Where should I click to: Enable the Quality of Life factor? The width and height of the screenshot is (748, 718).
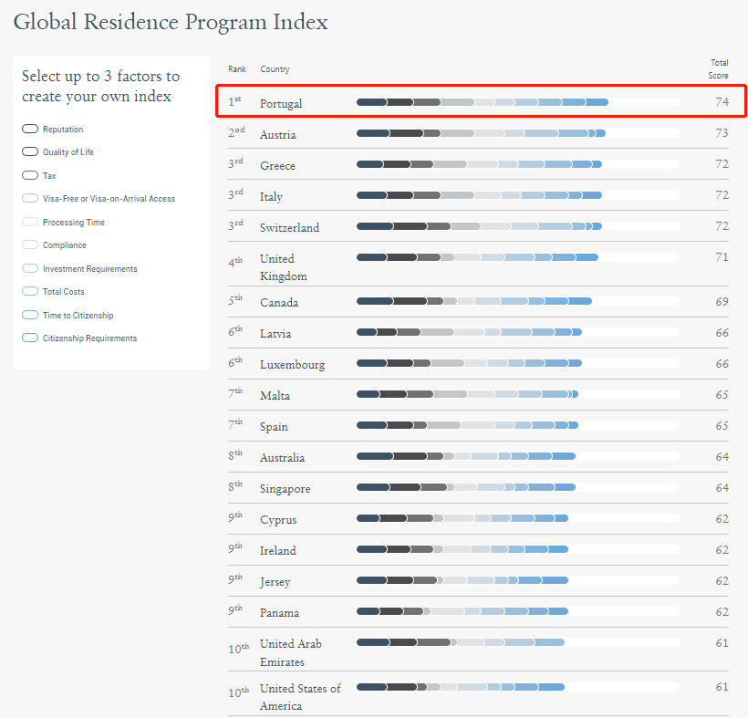click(30, 152)
